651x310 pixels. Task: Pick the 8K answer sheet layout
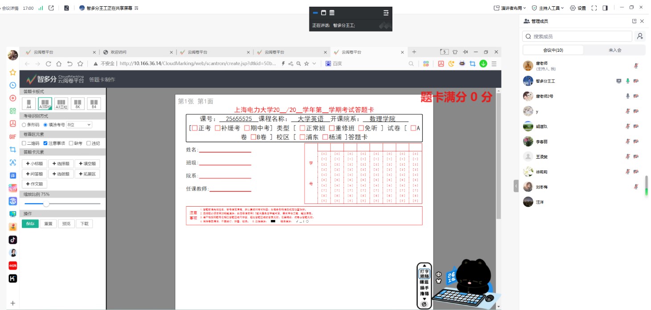(x=78, y=103)
